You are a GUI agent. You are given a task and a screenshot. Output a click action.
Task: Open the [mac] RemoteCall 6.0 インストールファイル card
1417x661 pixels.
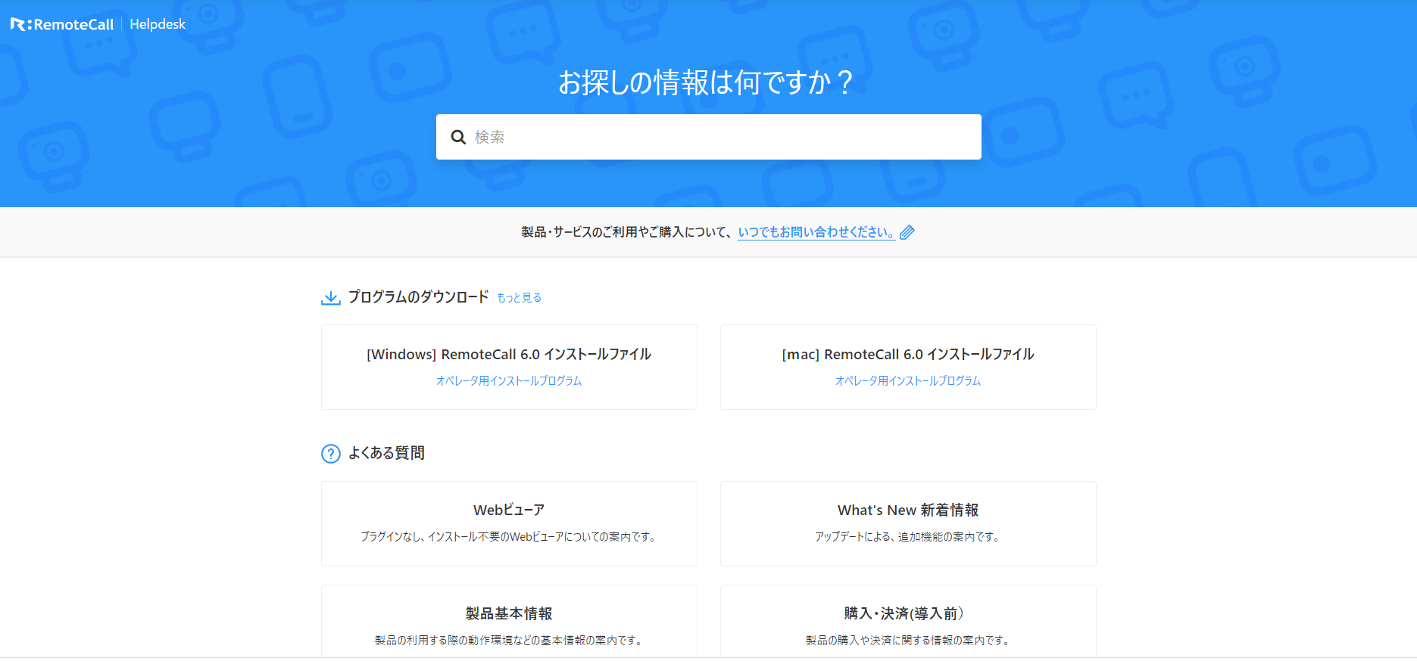point(908,367)
